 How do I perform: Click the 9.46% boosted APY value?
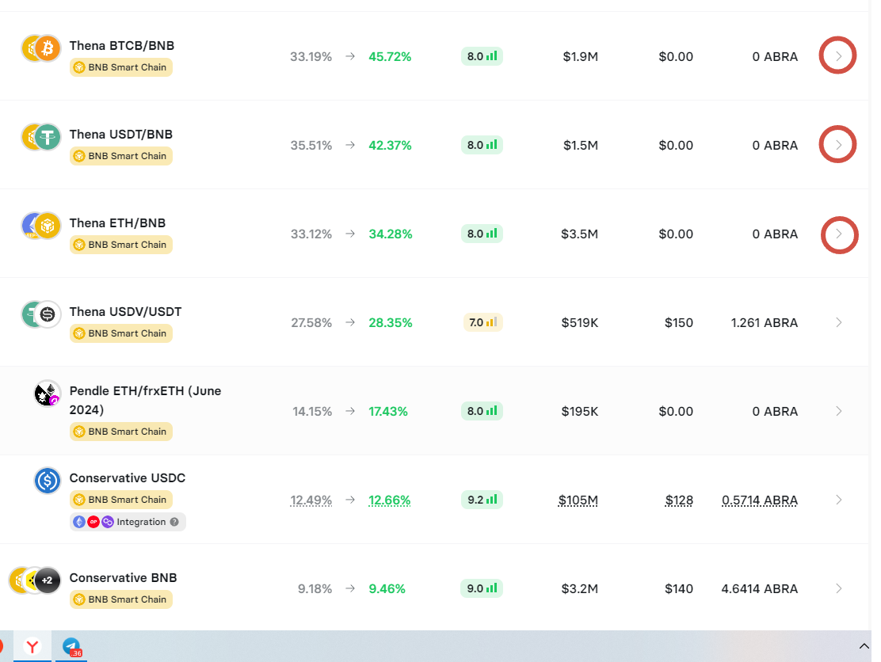[x=387, y=589]
